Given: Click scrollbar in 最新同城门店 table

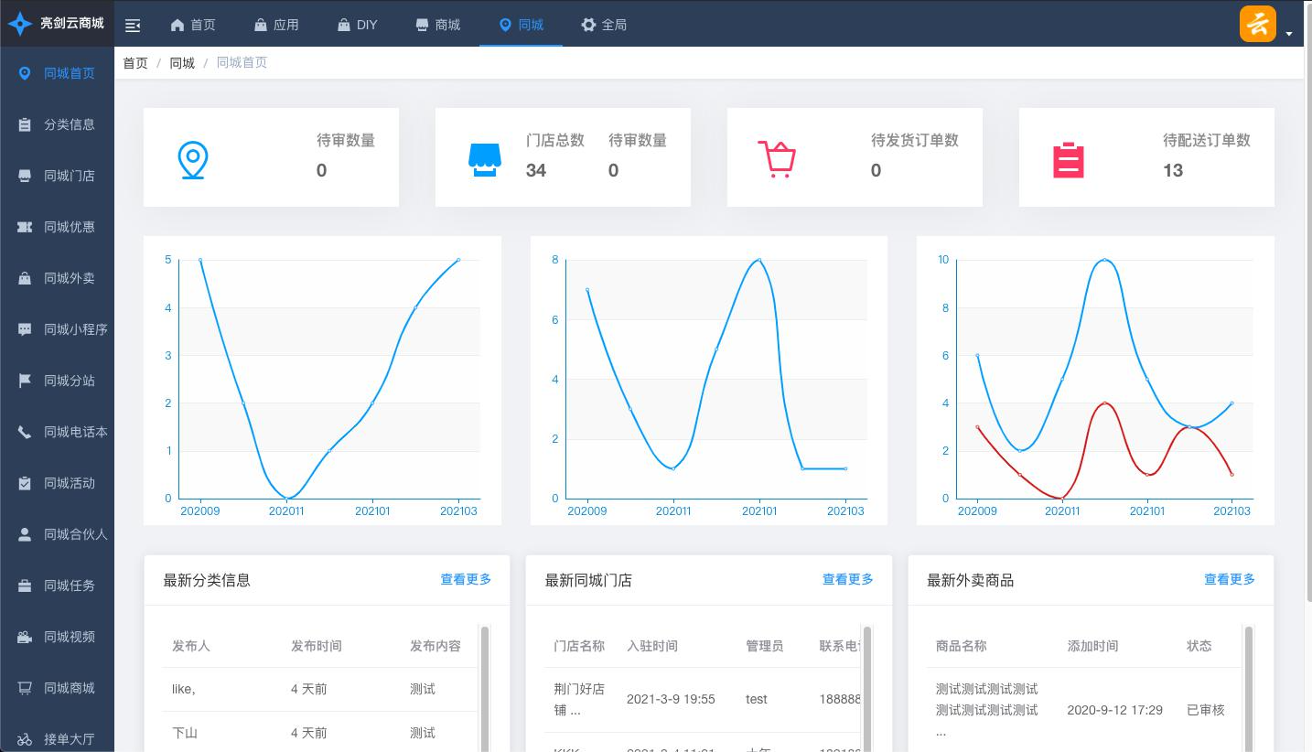Looking at the screenshot, I should [866, 688].
